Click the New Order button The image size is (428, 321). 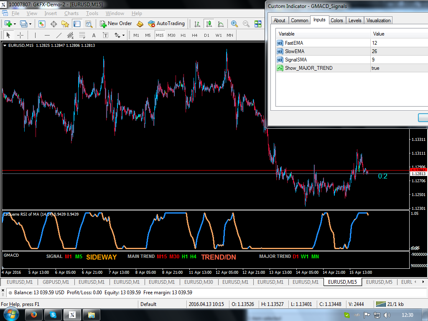click(x=116, y=24)
